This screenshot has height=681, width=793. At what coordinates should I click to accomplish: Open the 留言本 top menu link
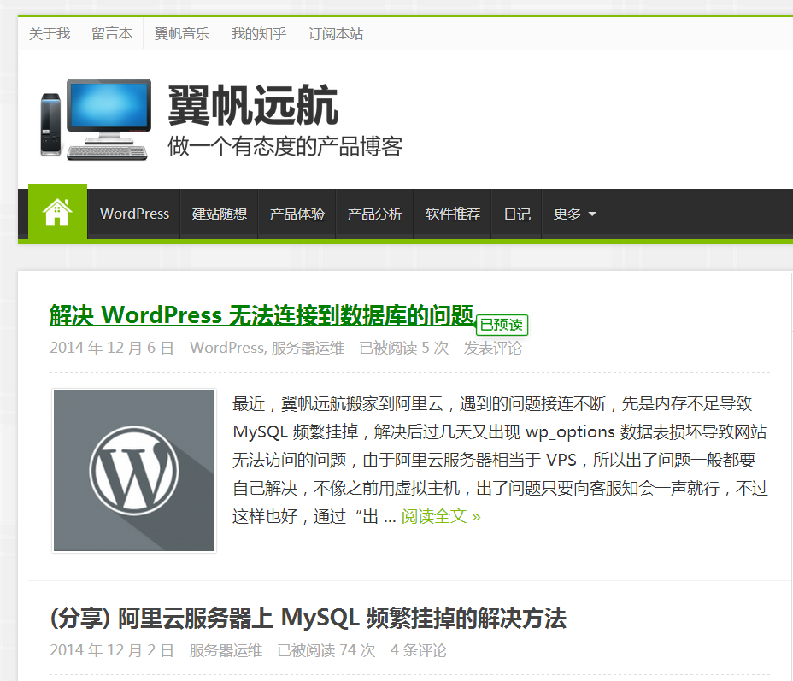pyautogui.click(x=112, y=34)
